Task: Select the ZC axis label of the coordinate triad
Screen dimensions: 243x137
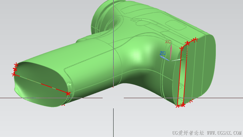Action: 163,53
